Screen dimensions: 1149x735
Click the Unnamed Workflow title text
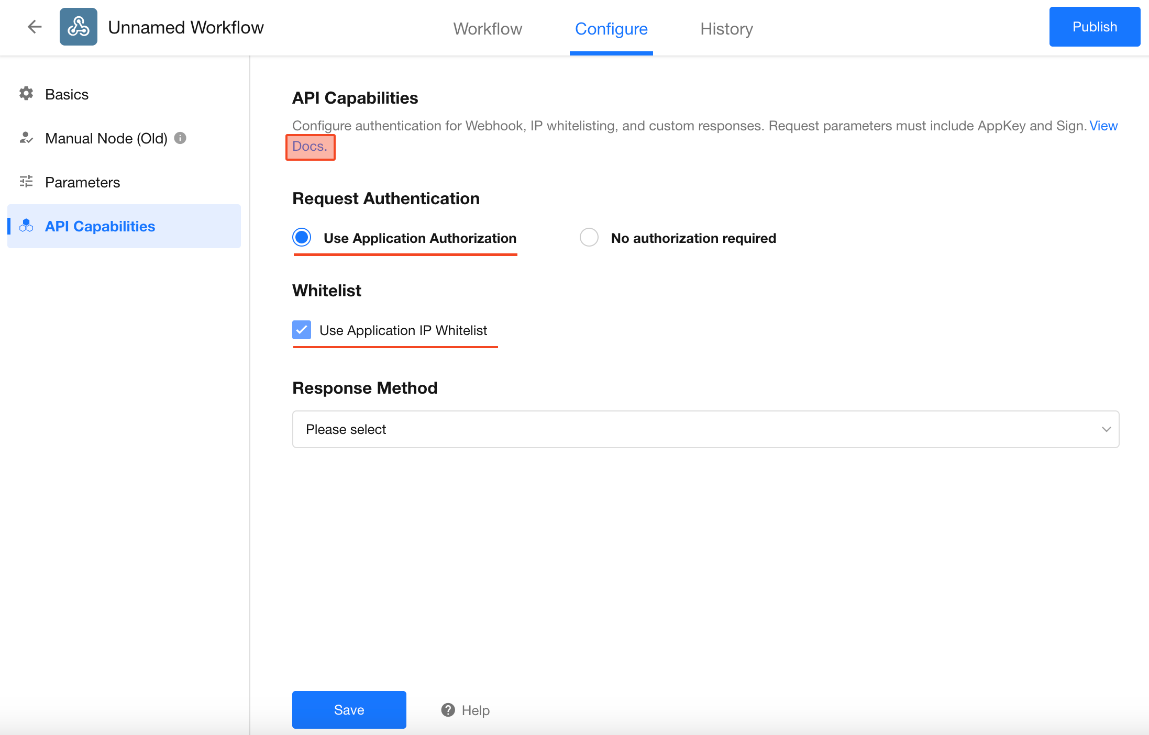(186, 27)
